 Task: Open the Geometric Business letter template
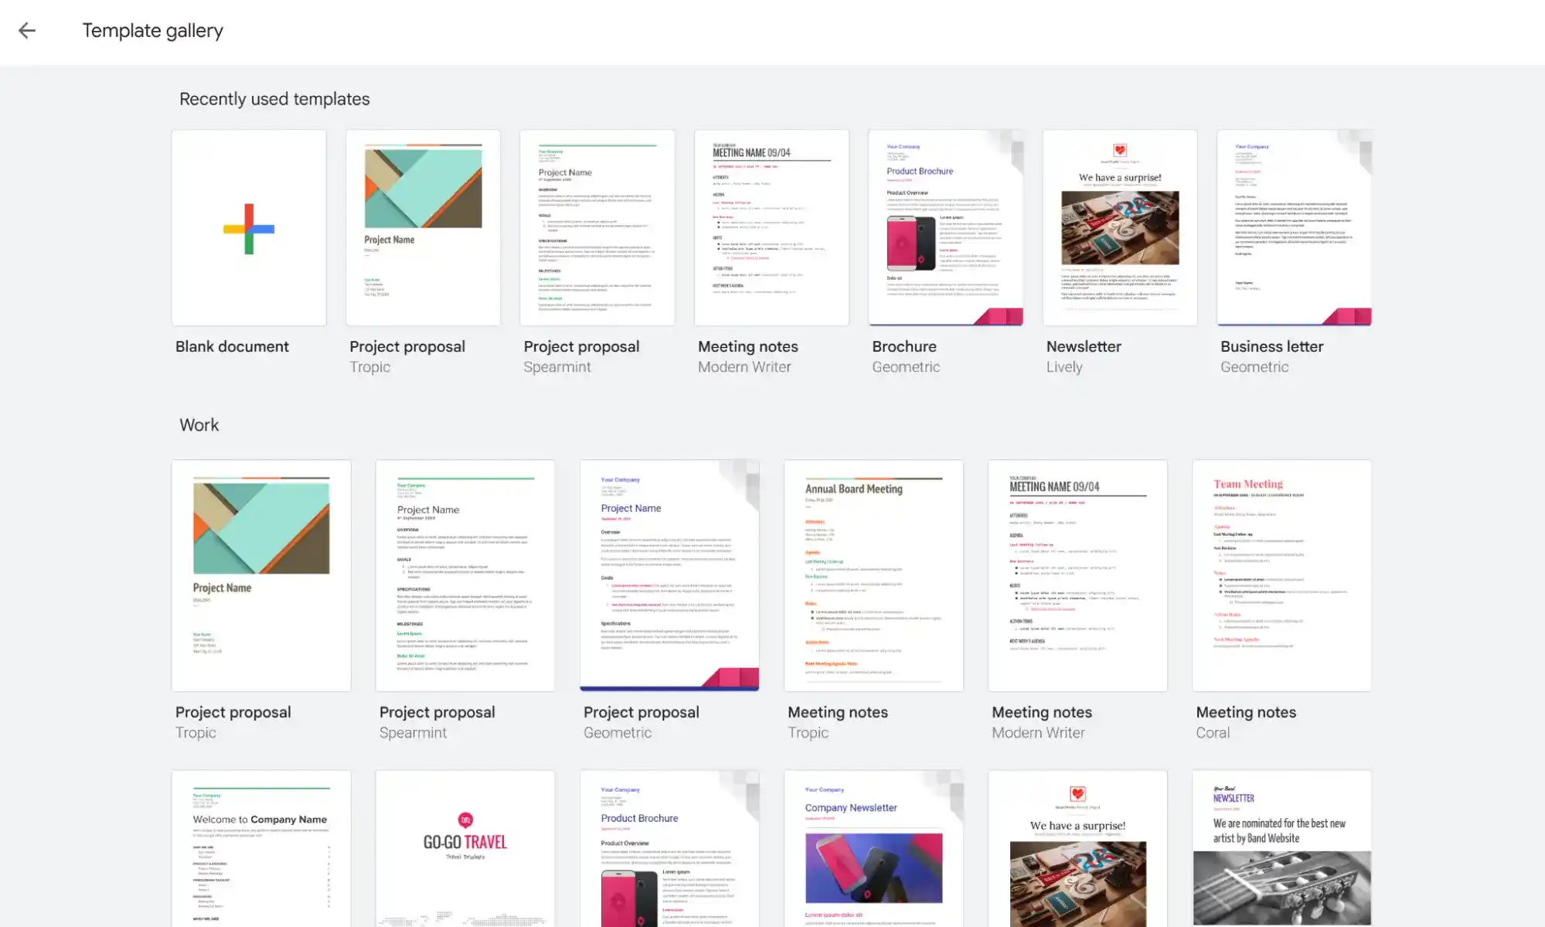click(x=1293, y=227)
